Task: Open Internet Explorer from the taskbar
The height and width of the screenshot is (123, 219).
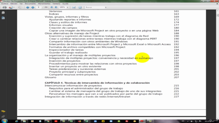Action: [17, 121]
